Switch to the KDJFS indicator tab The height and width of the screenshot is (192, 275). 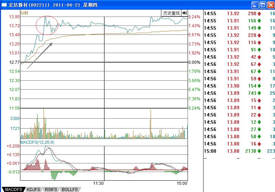tap(34, 189)
